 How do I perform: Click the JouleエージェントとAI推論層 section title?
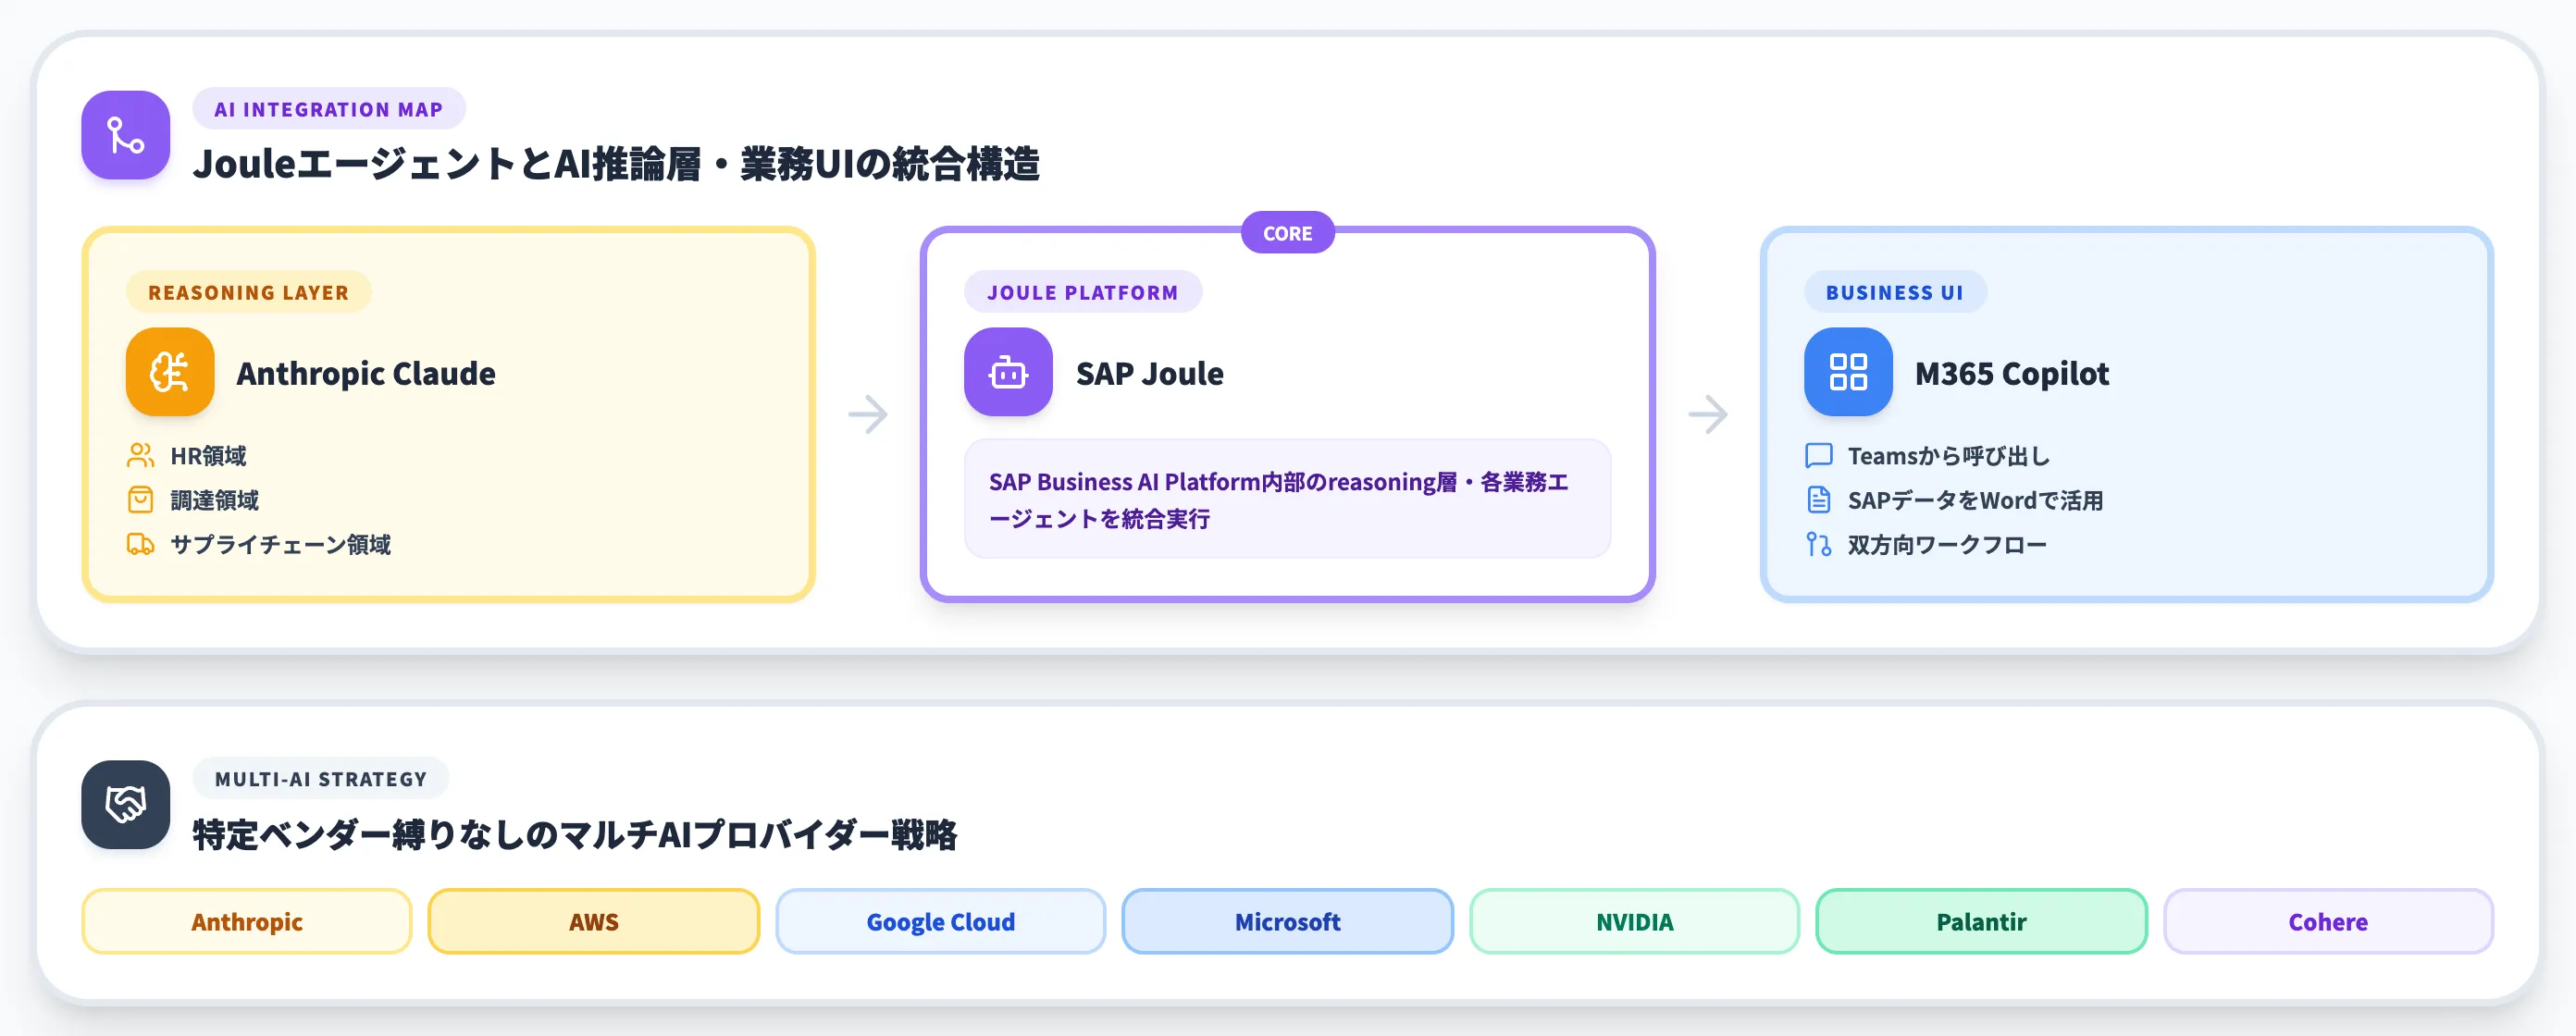click(616, 164)
